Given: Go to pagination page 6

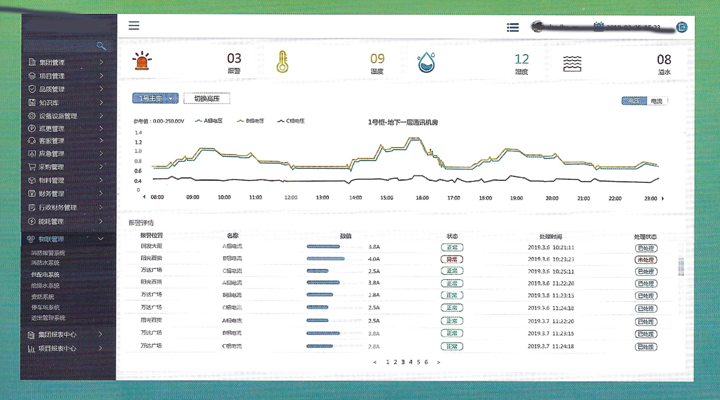Looking at the screenshot, I should (x=426, y=362).
